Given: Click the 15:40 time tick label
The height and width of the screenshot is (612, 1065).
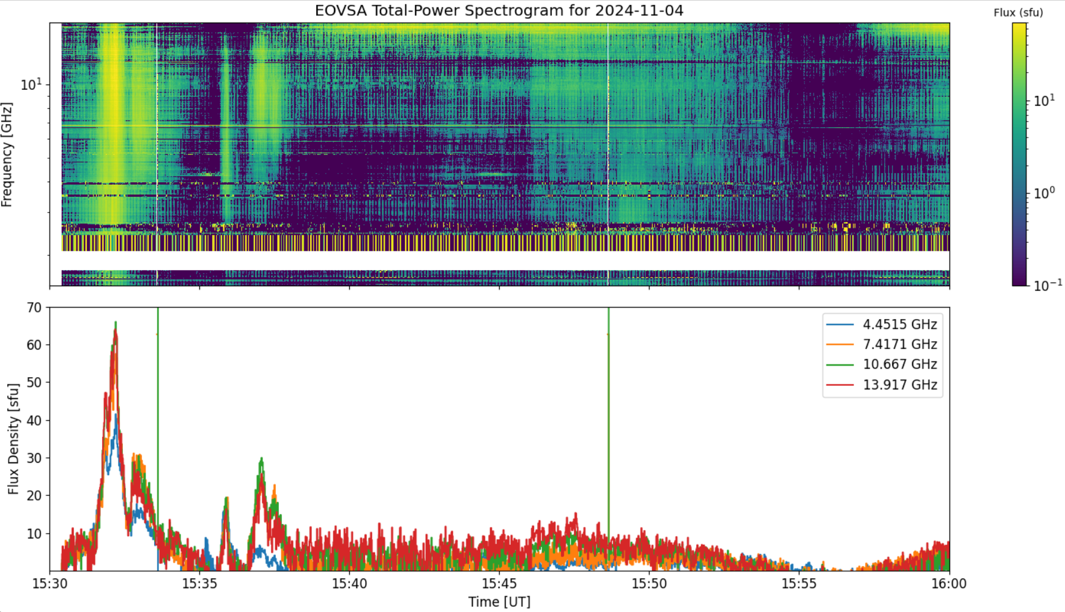Looking at the screenshot, I should point(349,584).
